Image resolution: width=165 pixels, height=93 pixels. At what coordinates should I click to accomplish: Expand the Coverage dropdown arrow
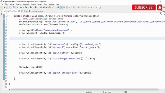tap(33, 7)
